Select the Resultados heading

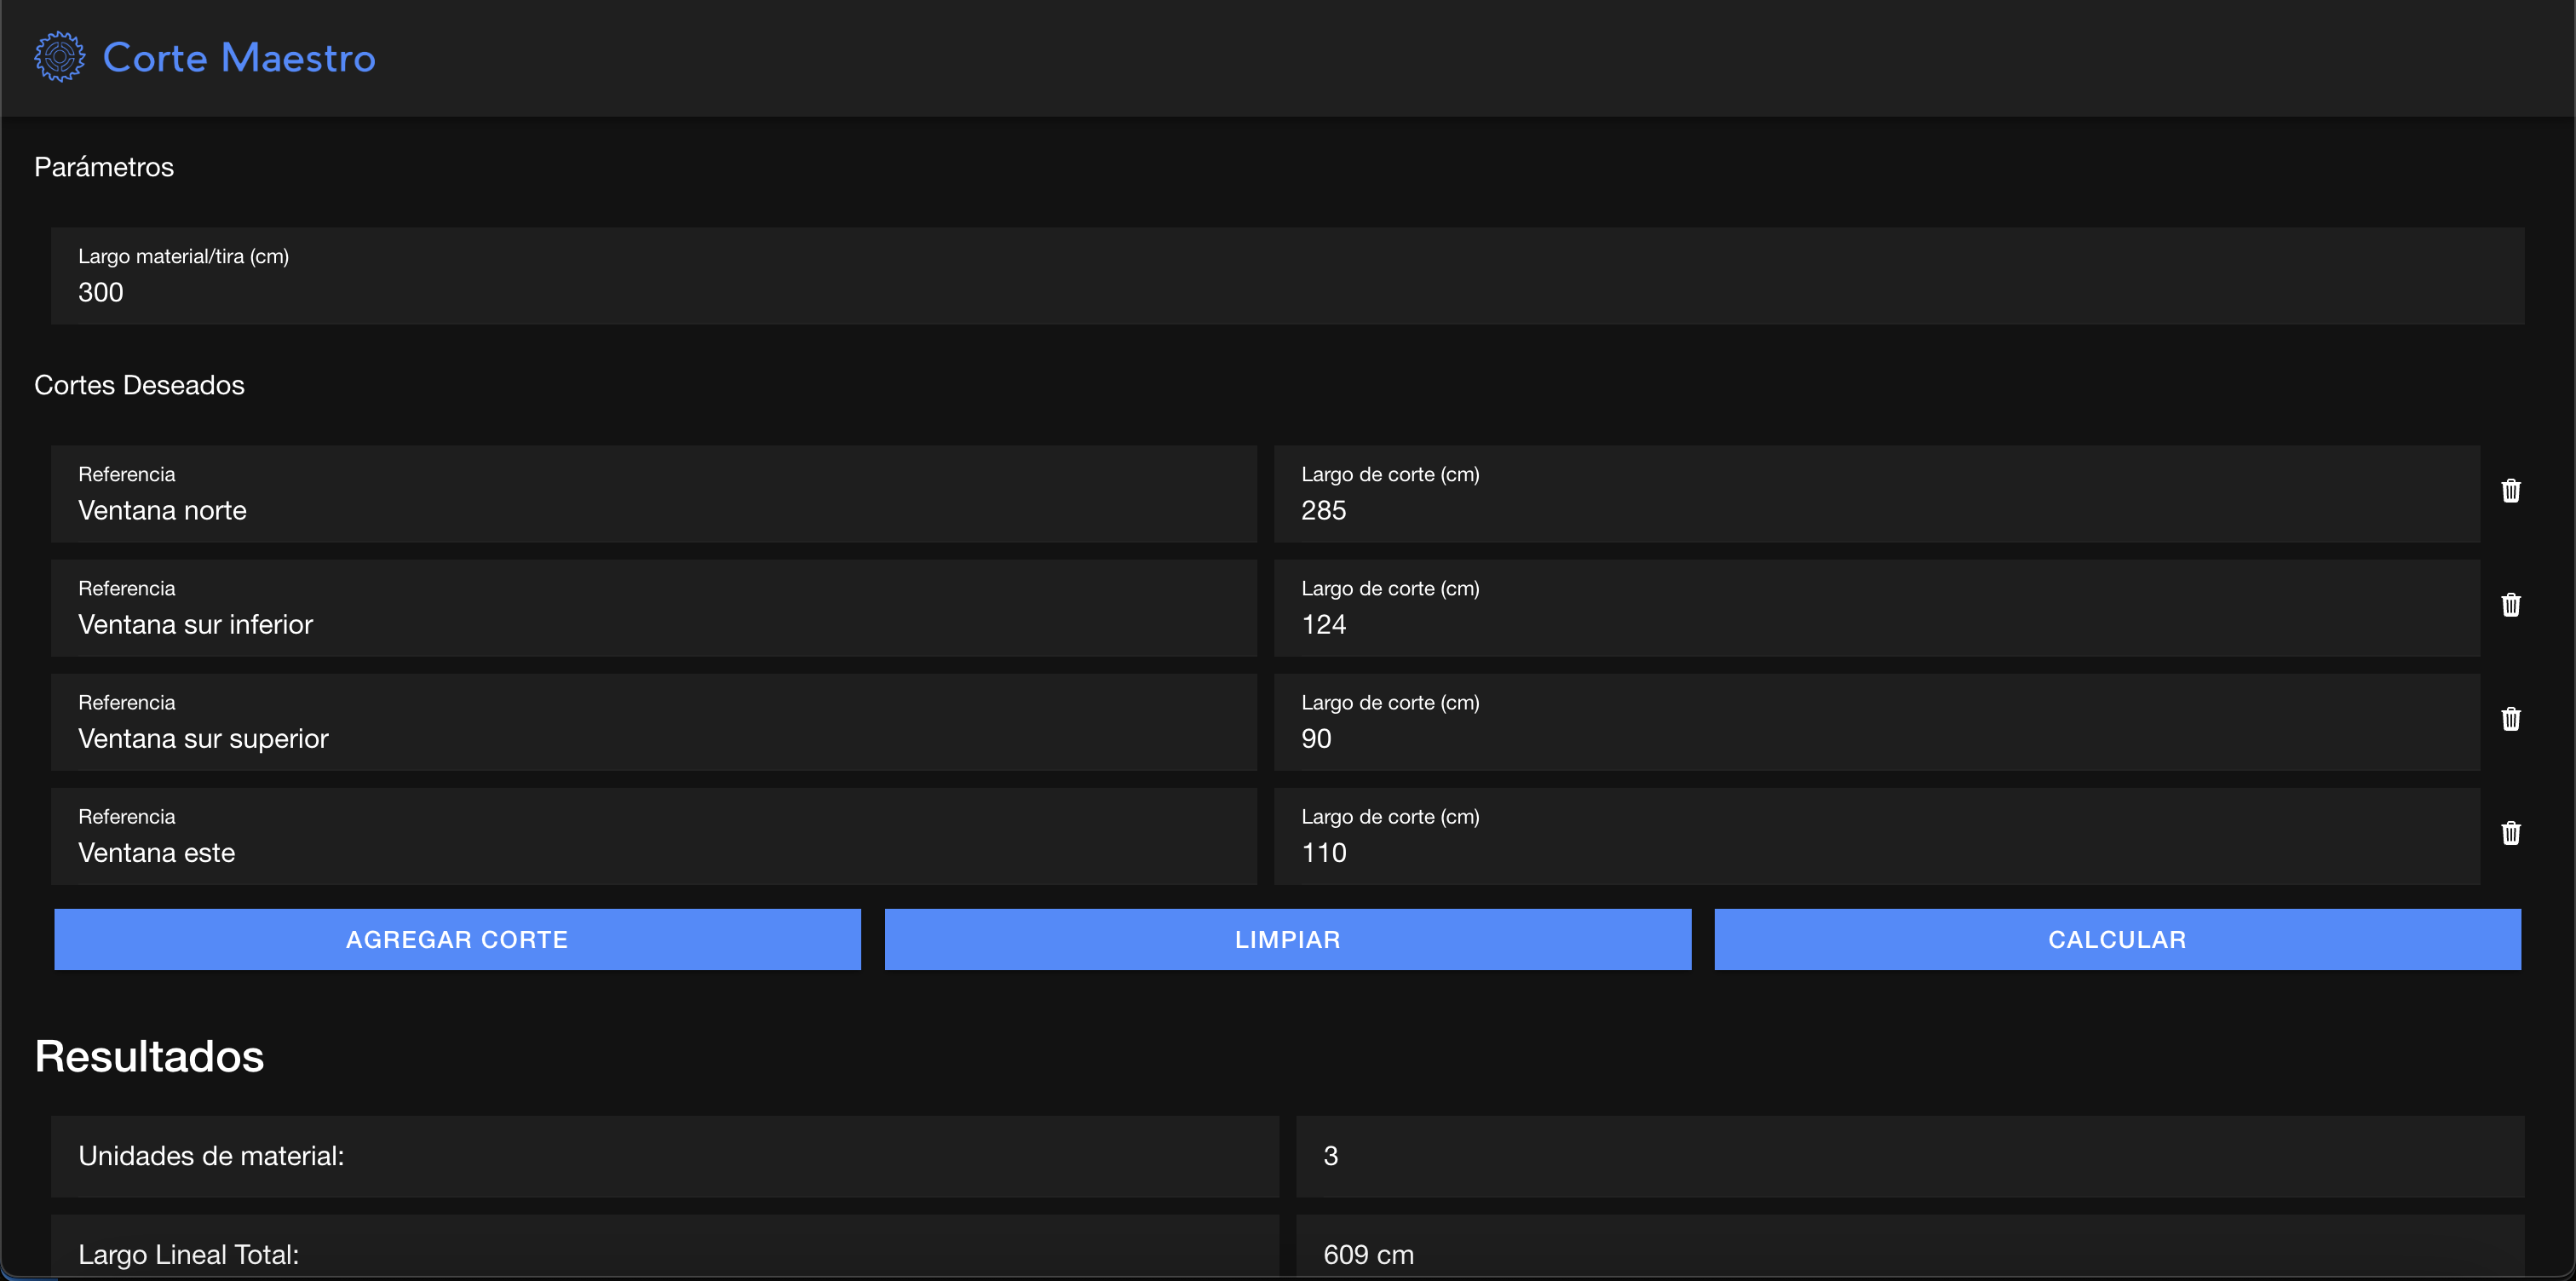pyautogui.click(x=149, y=1056)
